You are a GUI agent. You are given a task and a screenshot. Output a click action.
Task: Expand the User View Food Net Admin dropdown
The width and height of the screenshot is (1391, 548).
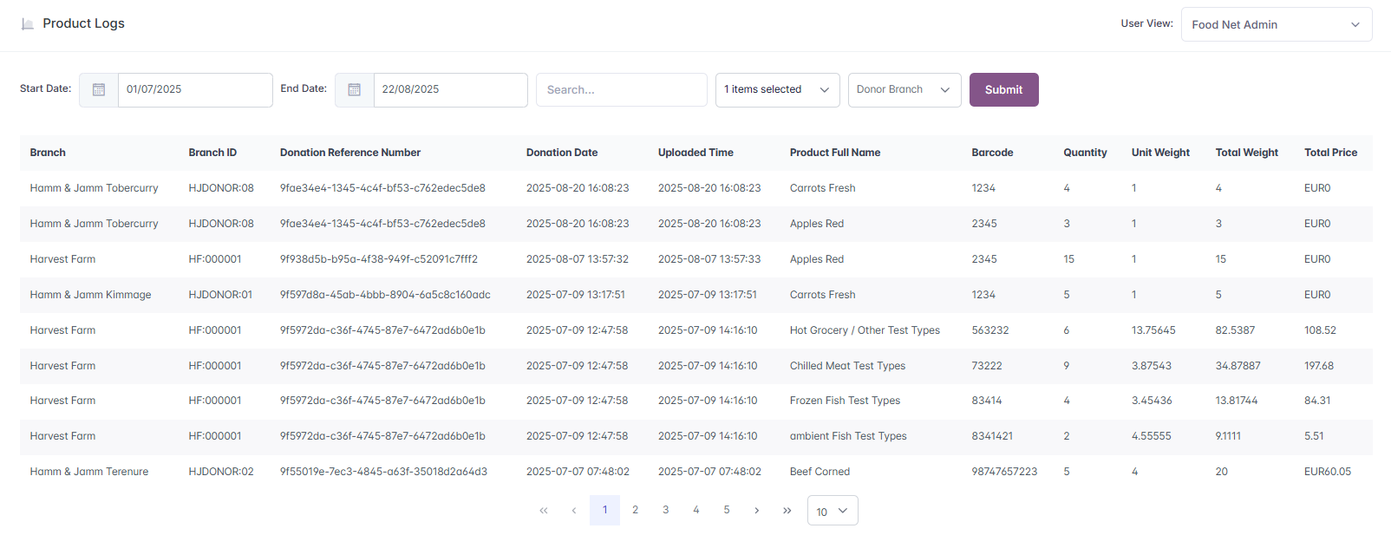click(x=1276, y=24)
